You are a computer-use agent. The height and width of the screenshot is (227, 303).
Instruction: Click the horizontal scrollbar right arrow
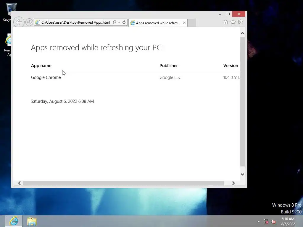(233, 183)
